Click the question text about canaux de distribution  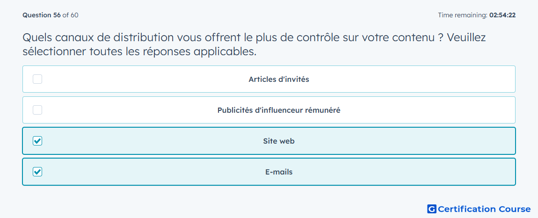[x=254, y=44]
